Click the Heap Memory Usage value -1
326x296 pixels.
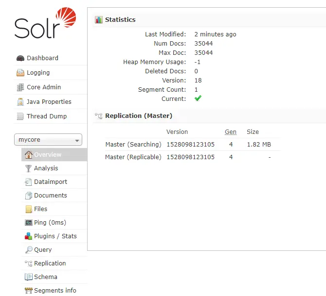pos(198,62)
